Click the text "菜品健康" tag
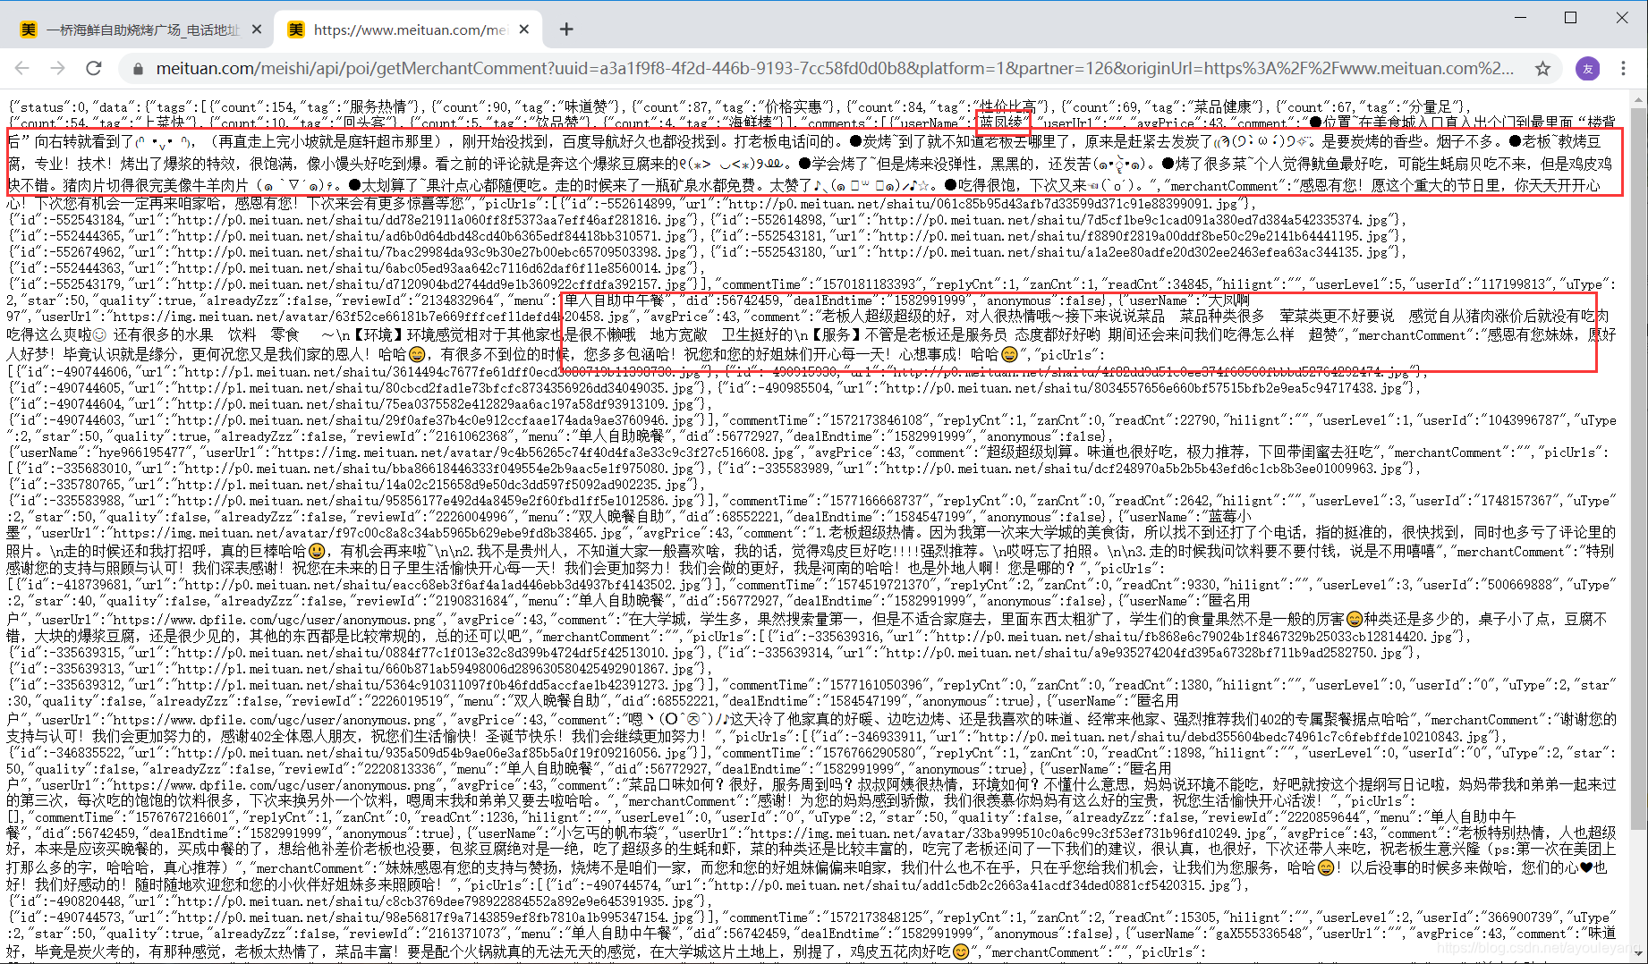 [x=1221, y=107]
